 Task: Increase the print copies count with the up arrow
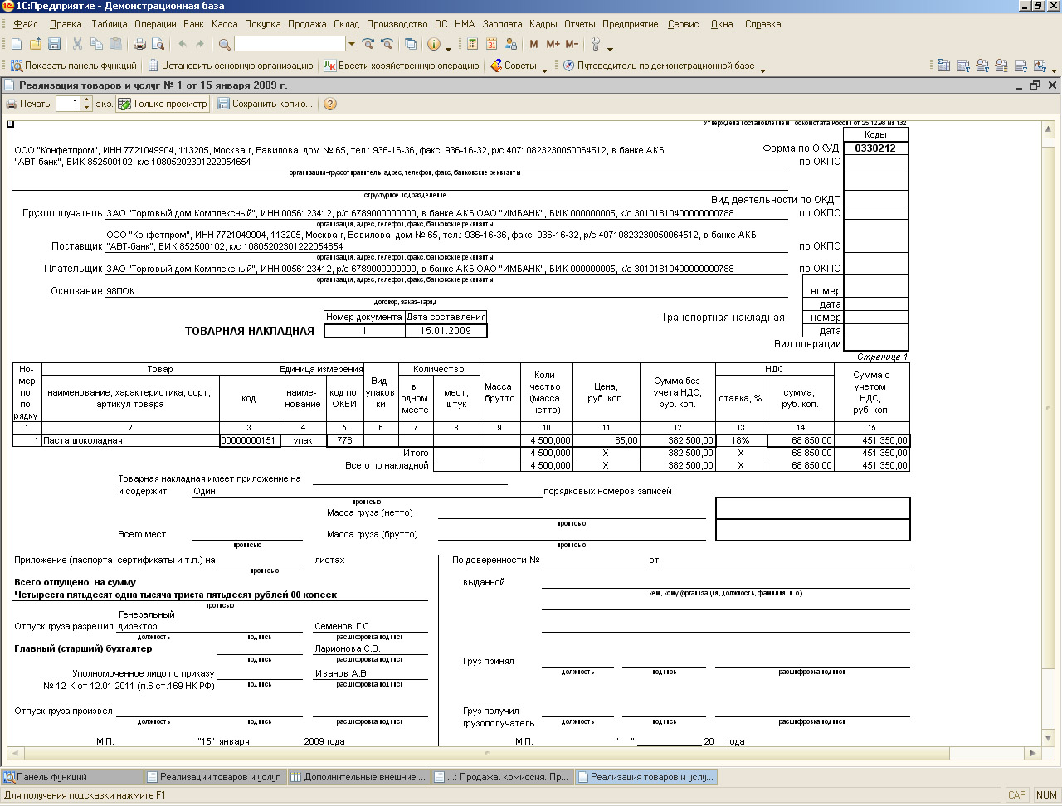click(87, 100)
